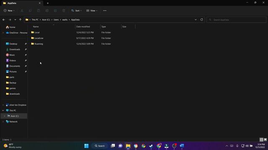The image size is (268, 150).
Task: Open Windows Start menu
Action: tap(87, 146)
